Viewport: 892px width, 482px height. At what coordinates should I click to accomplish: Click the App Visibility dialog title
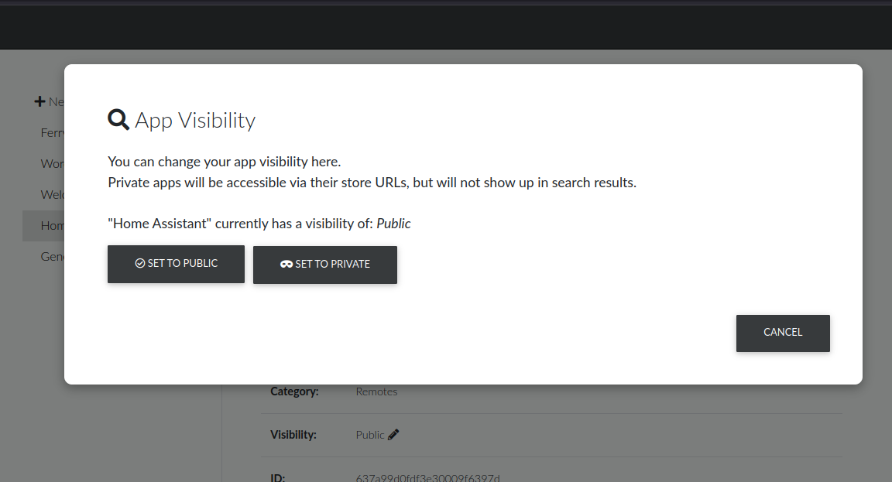[194, 121]
